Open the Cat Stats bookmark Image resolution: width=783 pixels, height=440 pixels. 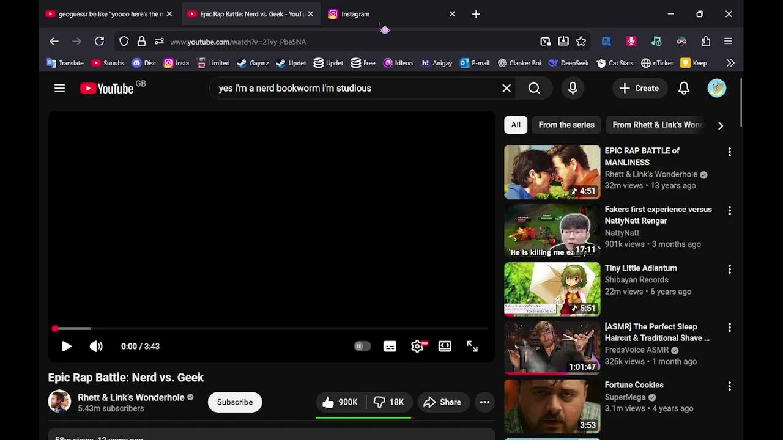(x=615, y=63)
